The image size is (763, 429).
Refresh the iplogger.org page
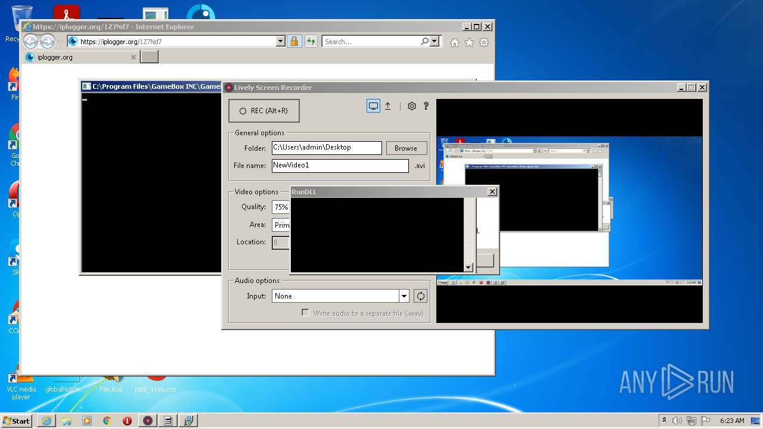click(311, 42)
